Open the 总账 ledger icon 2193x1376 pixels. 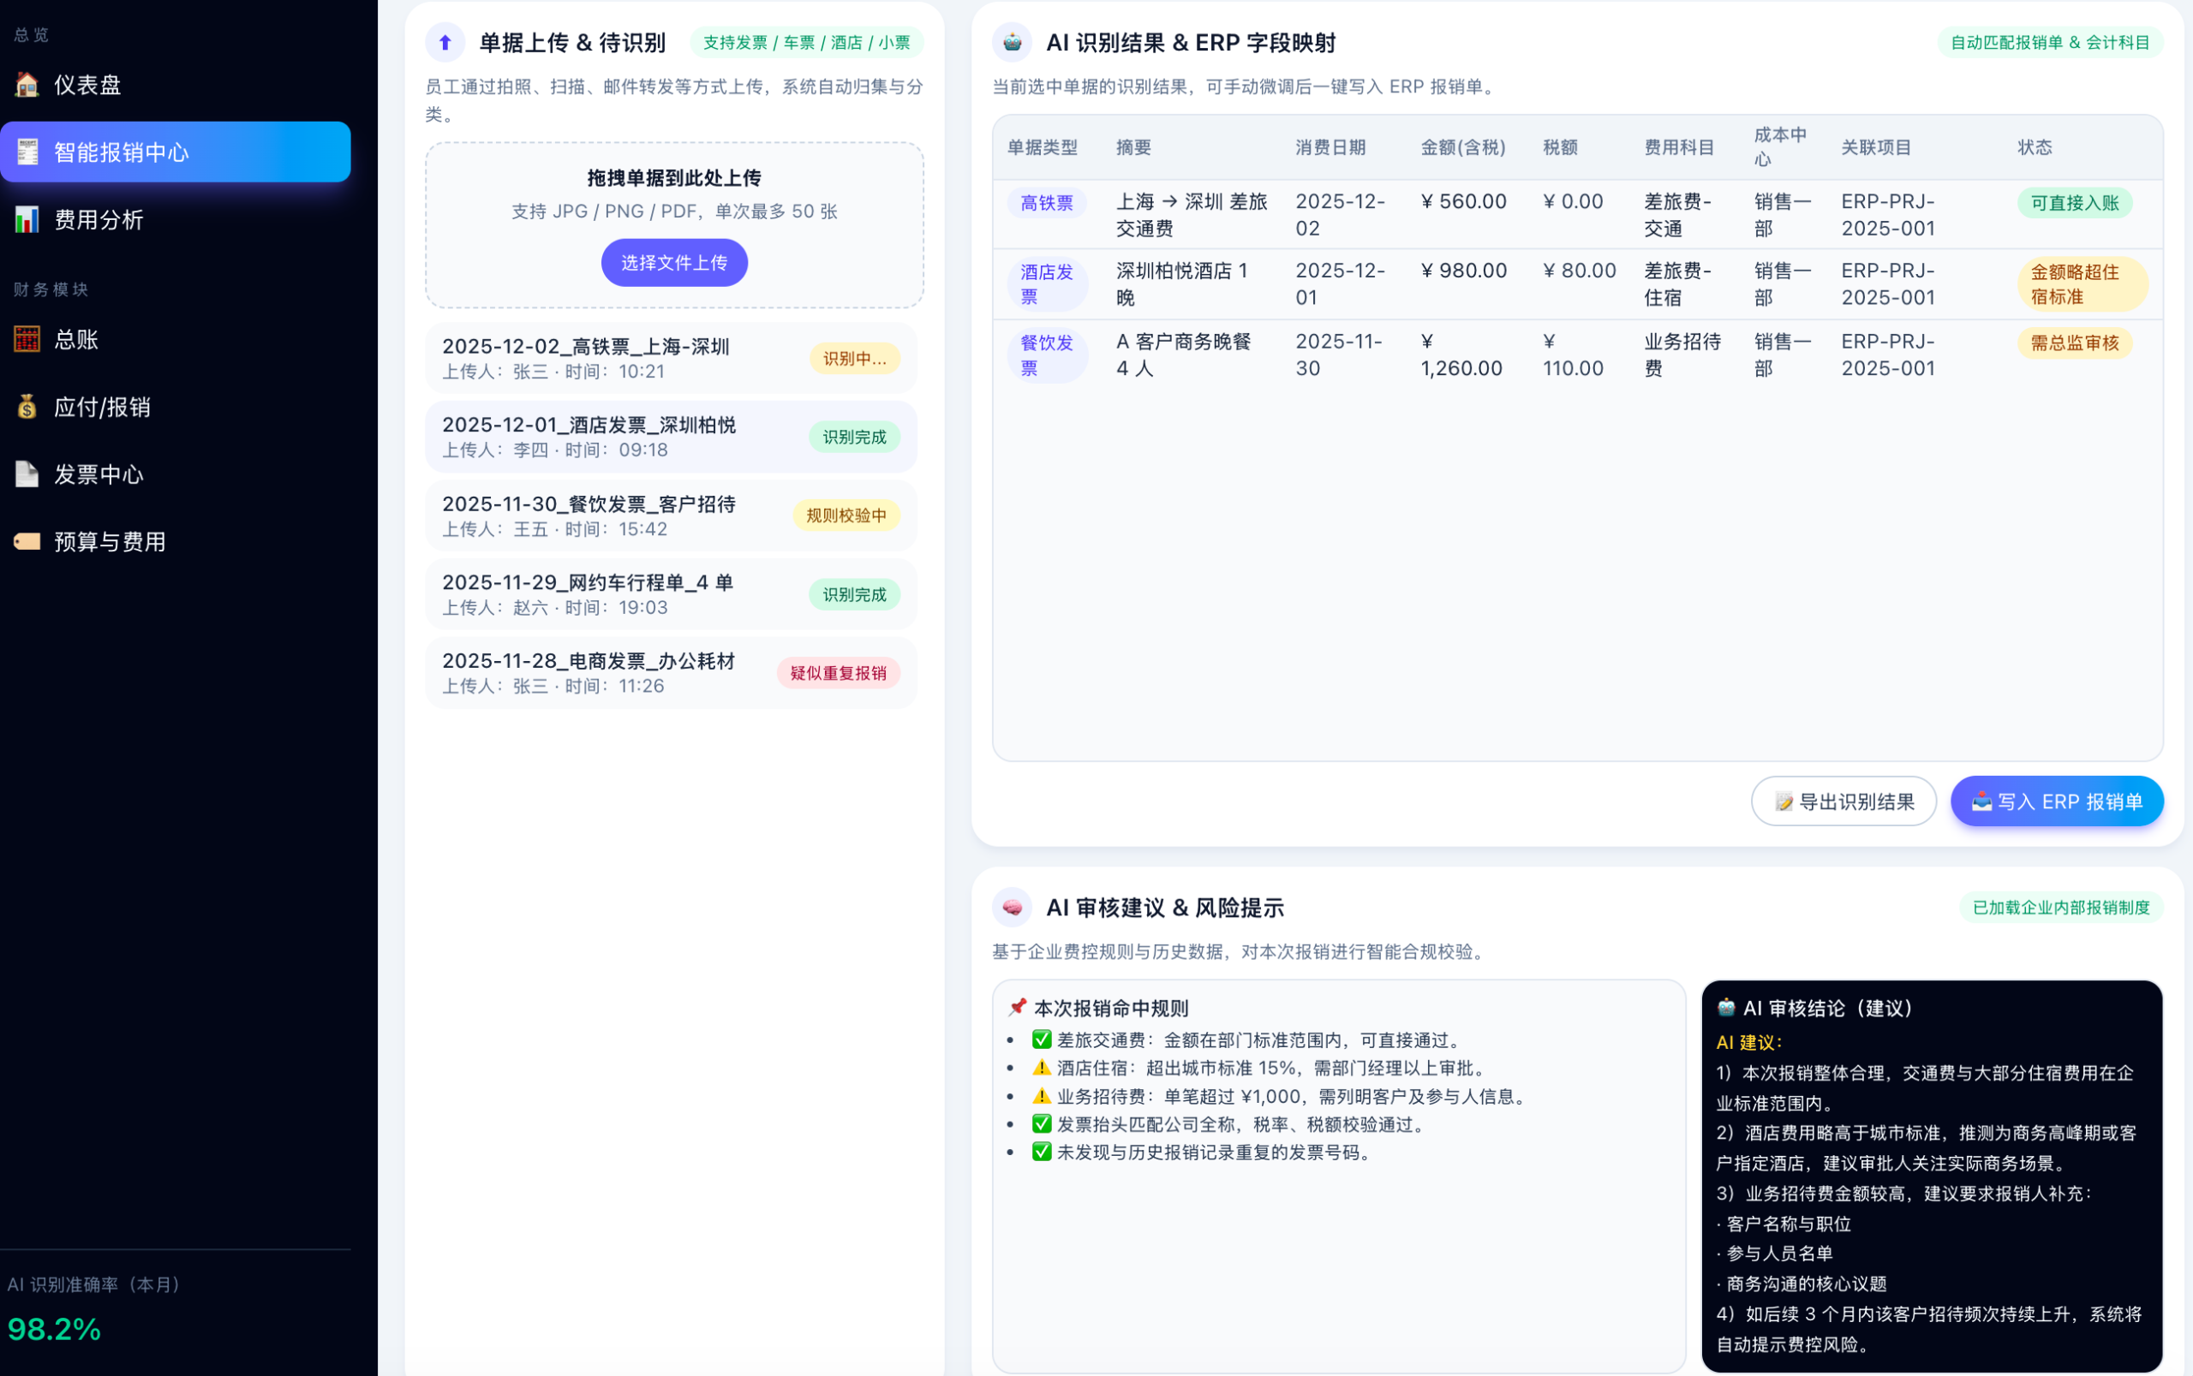(x=27, y=338)
